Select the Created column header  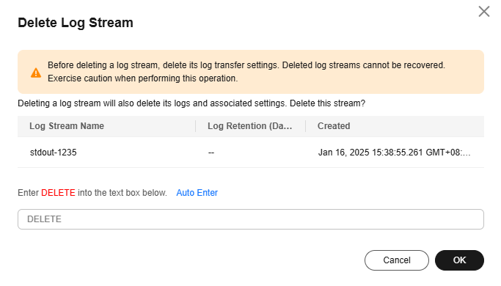point(334,126)
